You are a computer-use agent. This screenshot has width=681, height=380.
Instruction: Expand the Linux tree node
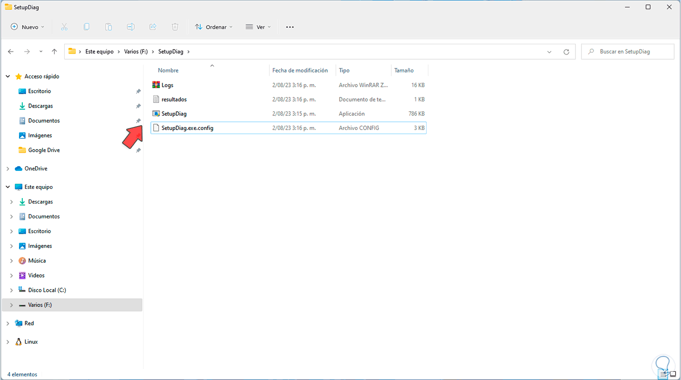tap(8, 342)
